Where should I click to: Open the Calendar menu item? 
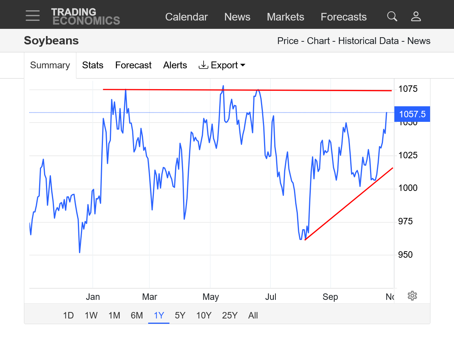[x=187, y=17]
